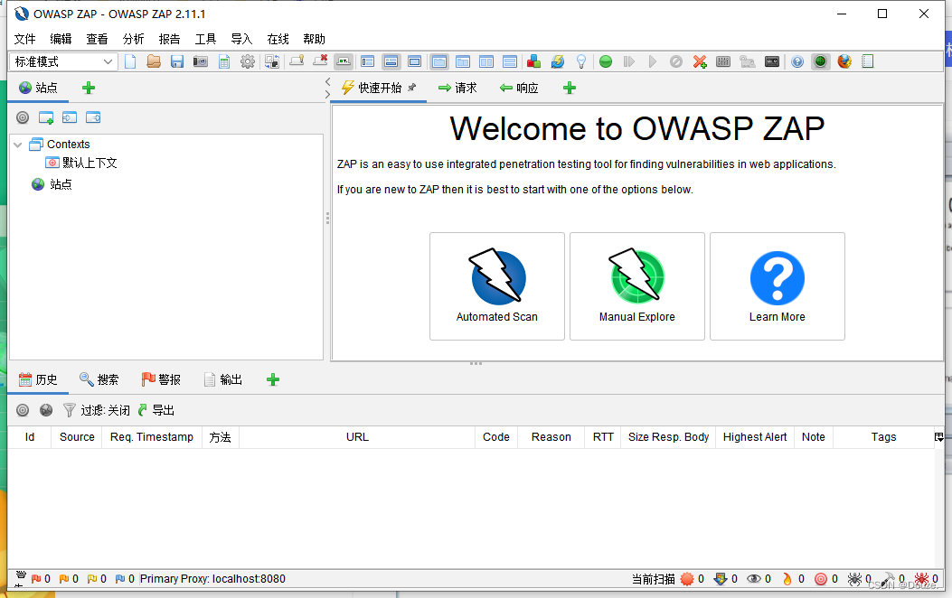Screen dimensions: 952x598
Task: Click the eye passive scan status icon
Action: click(x=753, y=579)
